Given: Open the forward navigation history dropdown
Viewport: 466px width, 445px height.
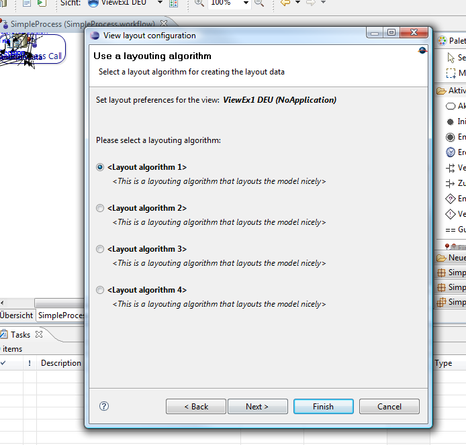Looking at the screenshot, I should click(324, 3).
